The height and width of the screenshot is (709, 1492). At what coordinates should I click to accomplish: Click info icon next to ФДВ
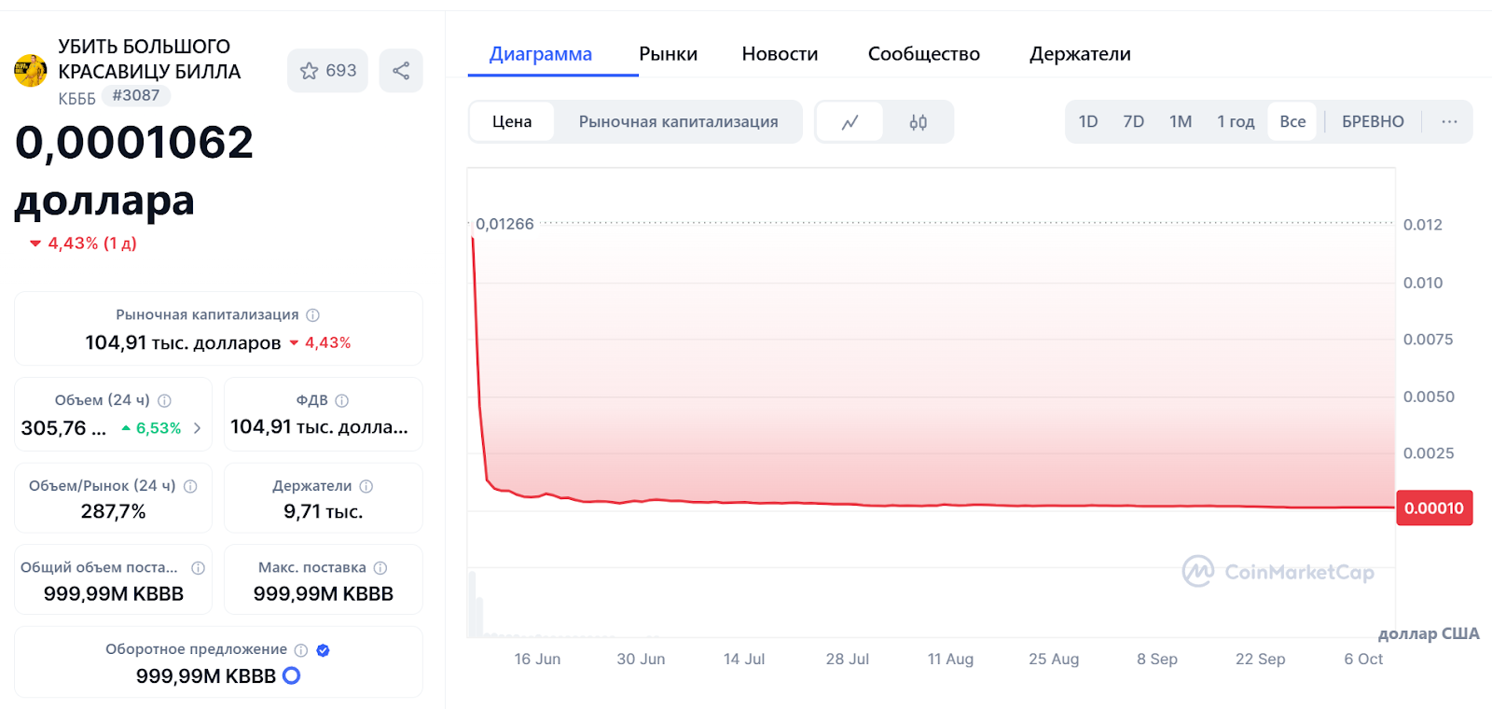point(342,401)
